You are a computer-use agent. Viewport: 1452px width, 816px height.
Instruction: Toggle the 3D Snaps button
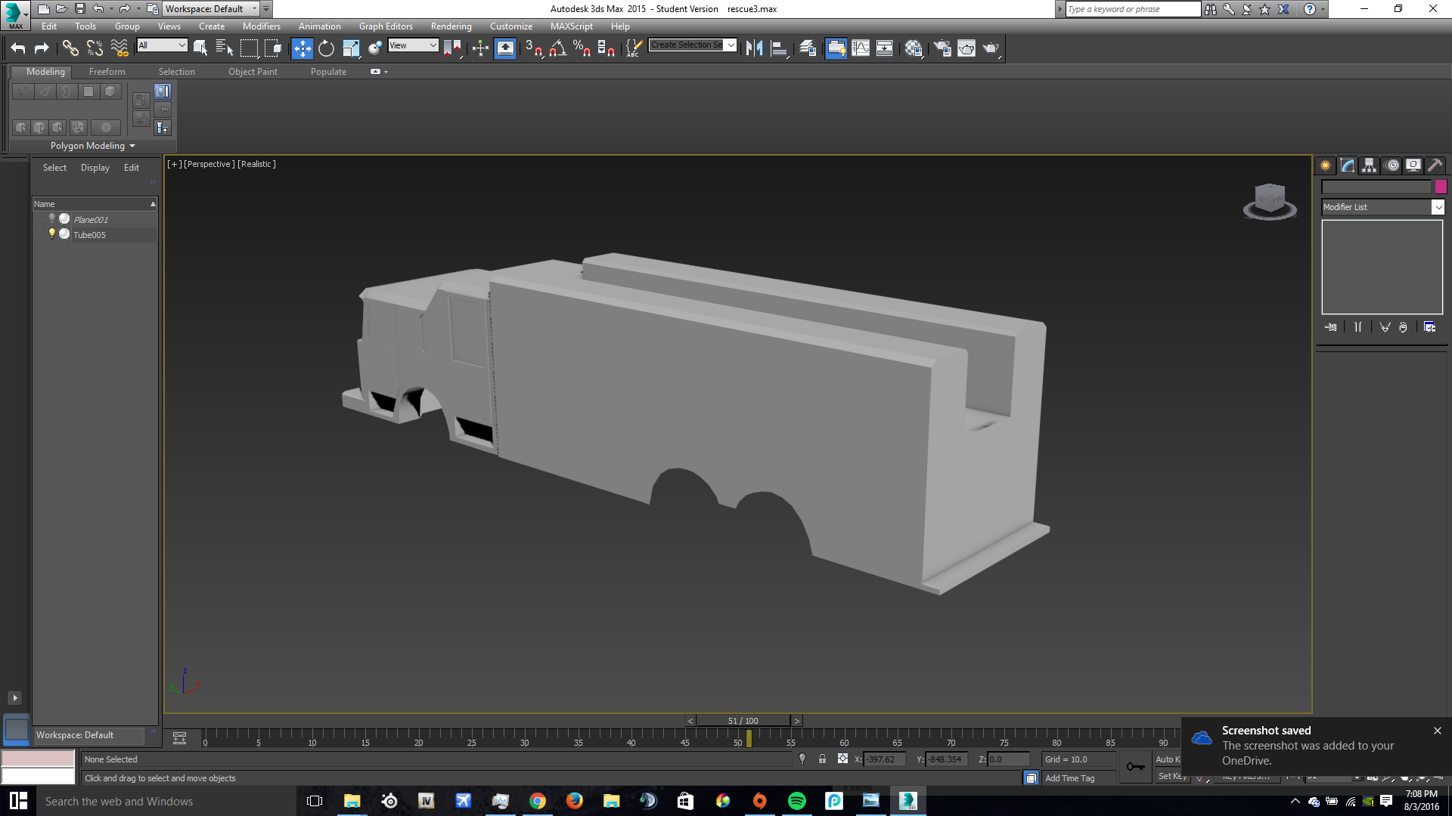[533, 48]
